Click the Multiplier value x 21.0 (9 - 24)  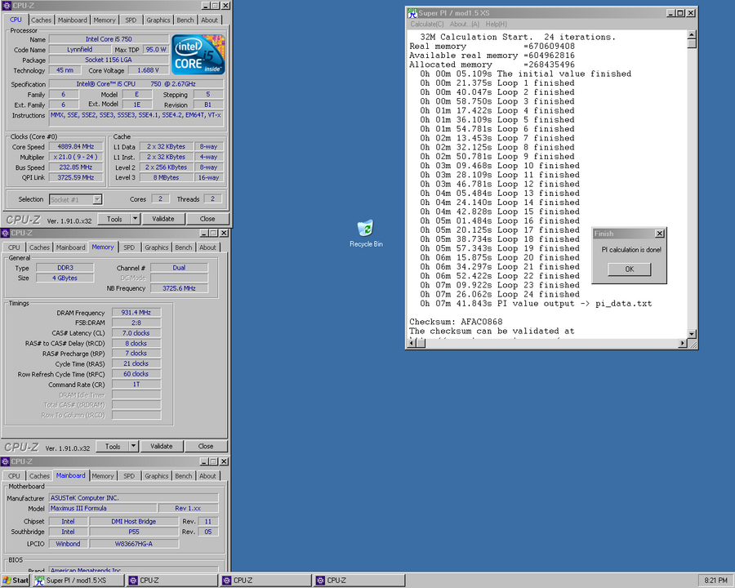[75, 157]
